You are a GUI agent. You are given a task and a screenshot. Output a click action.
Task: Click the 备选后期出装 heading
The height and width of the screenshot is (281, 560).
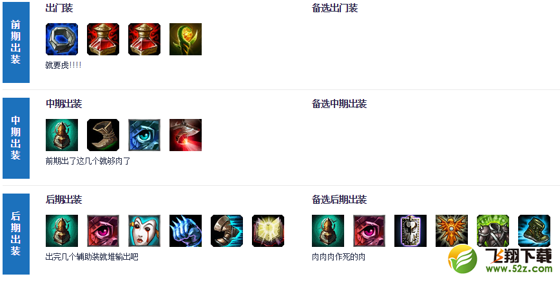click(x=339, y=200)
